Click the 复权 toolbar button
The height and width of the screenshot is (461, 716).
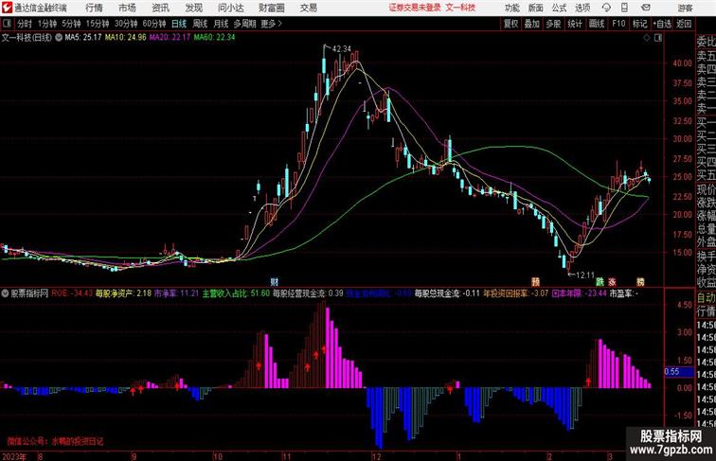pos(511,24)
